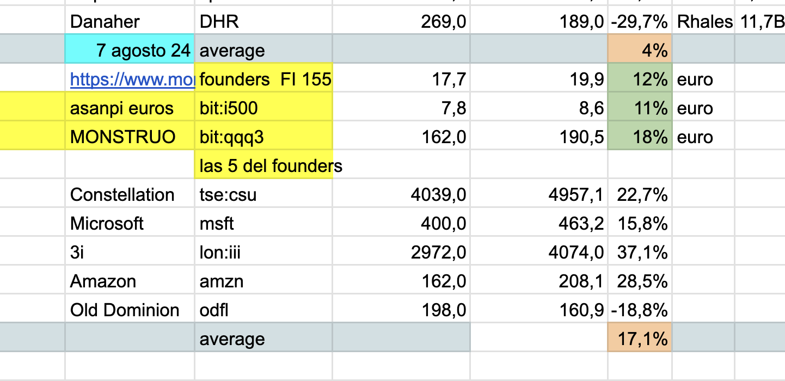Viewport: 785px width, 381px height.
Task: Open the https://www.mo hyperlink cell
Action: point(130,79)
